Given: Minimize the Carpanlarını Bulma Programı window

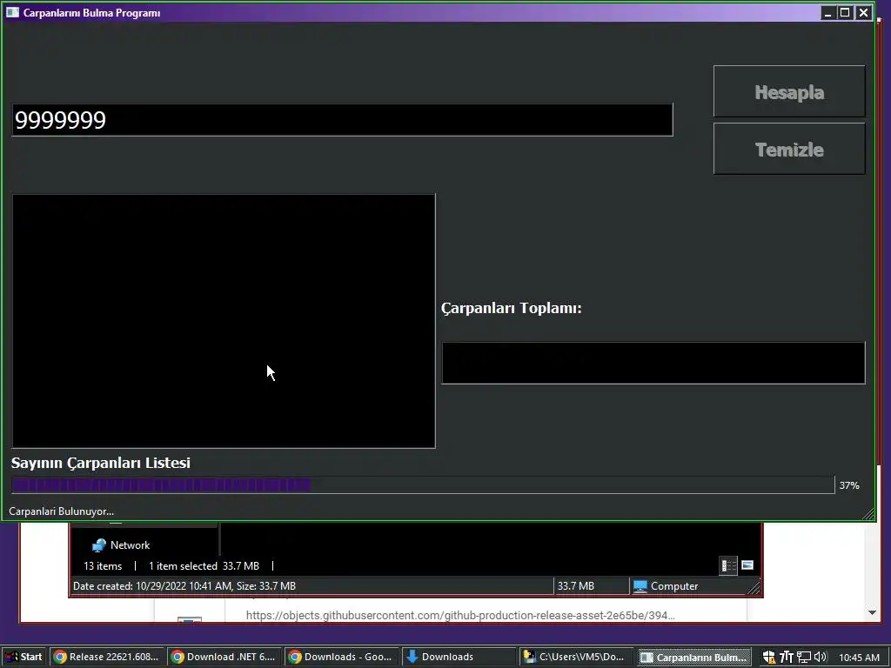Looking at the screenshot, I should [x=828, y=12].
